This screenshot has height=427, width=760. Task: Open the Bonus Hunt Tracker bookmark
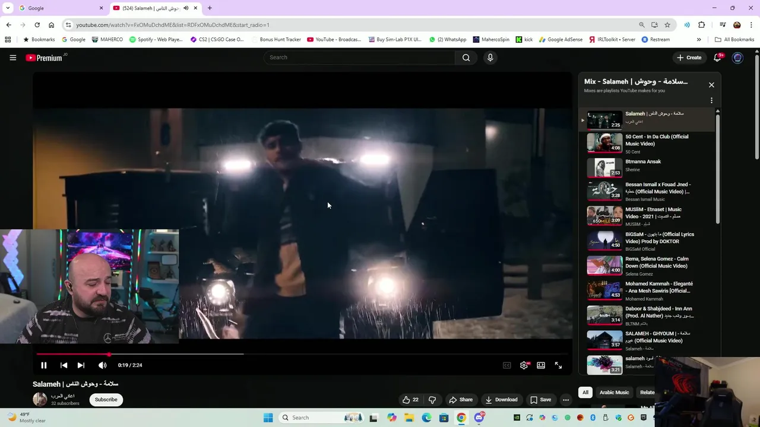pyautogui.click(x=276, y=40)
